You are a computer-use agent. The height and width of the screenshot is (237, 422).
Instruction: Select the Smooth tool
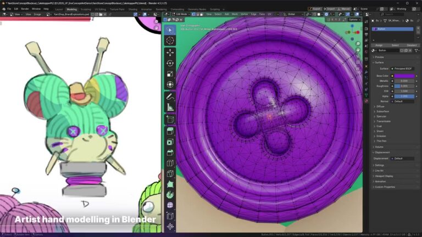[170, 205]
